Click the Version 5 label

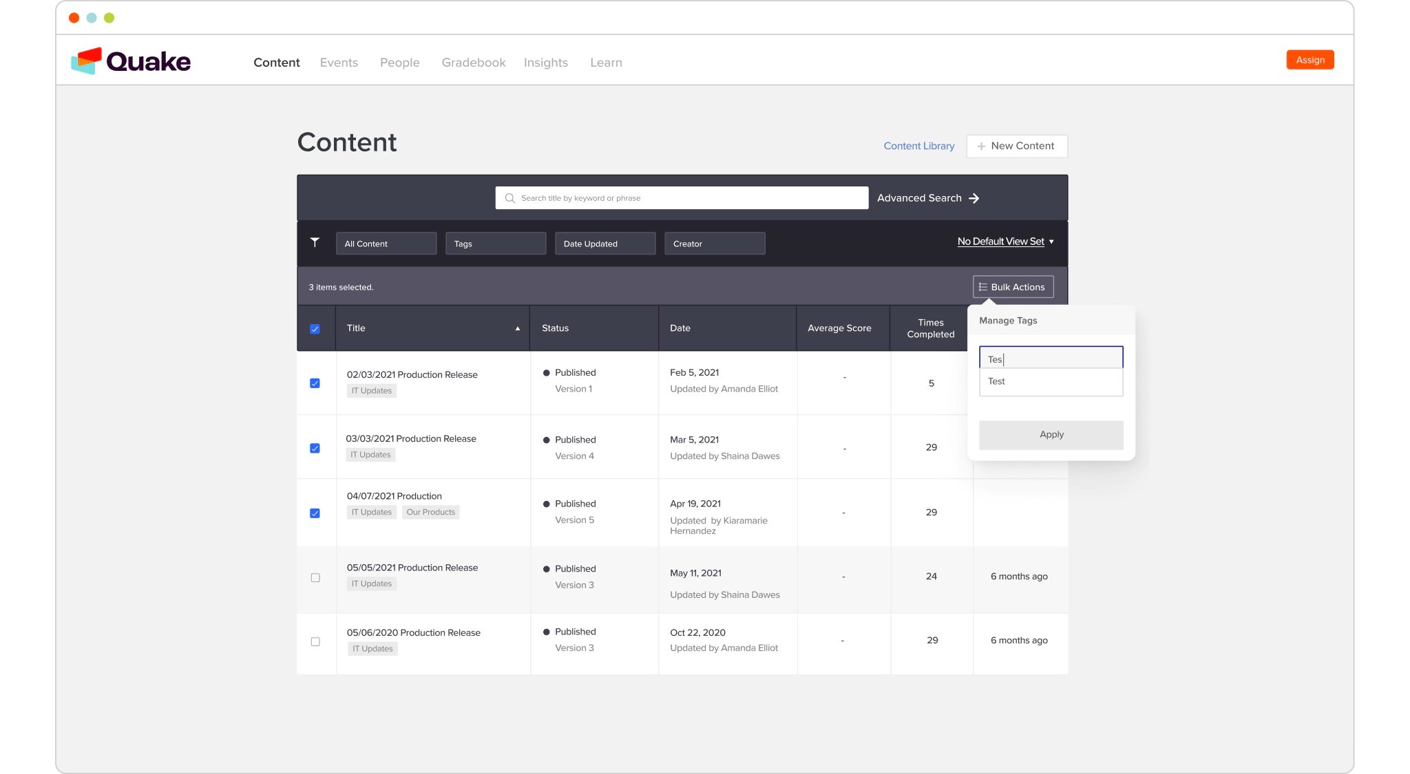click(574, 520)
